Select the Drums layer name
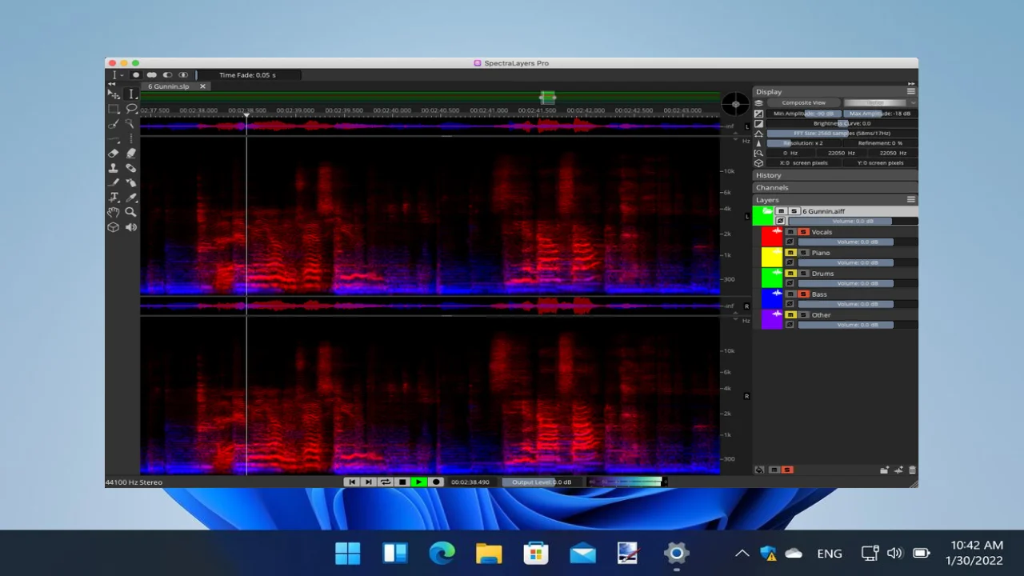 pos(822,274)
